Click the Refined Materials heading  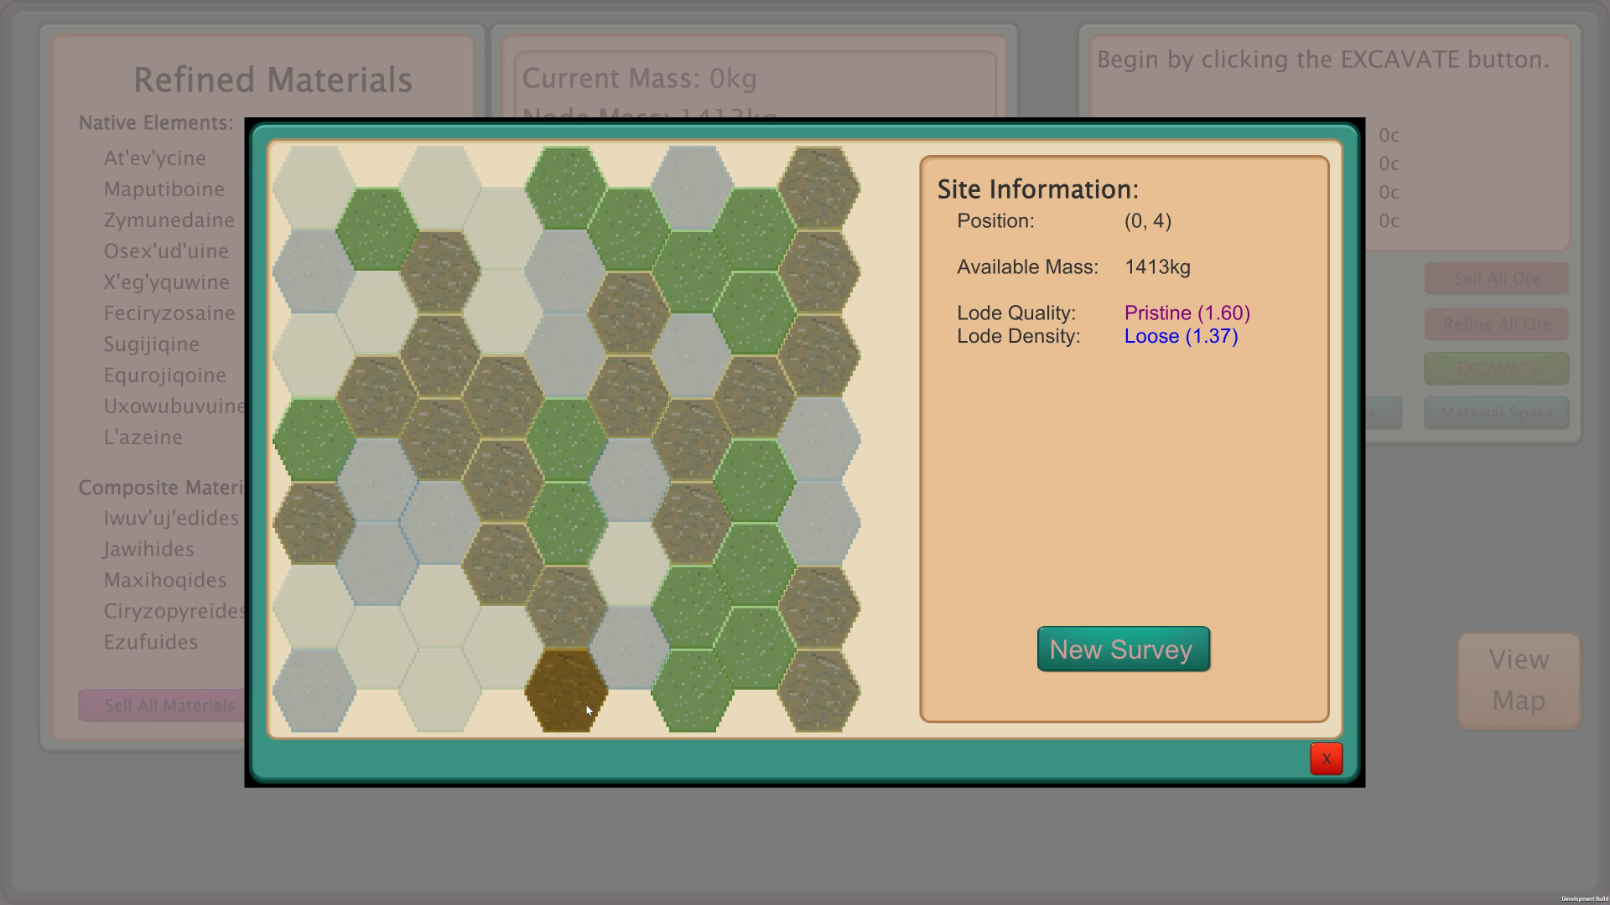click(273, 80)
